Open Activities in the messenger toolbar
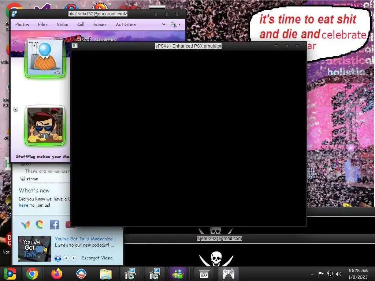 [126, 25]
